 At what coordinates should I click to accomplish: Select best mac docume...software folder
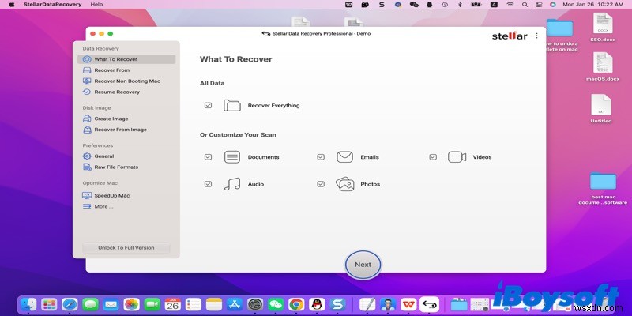tap(603, 188)
